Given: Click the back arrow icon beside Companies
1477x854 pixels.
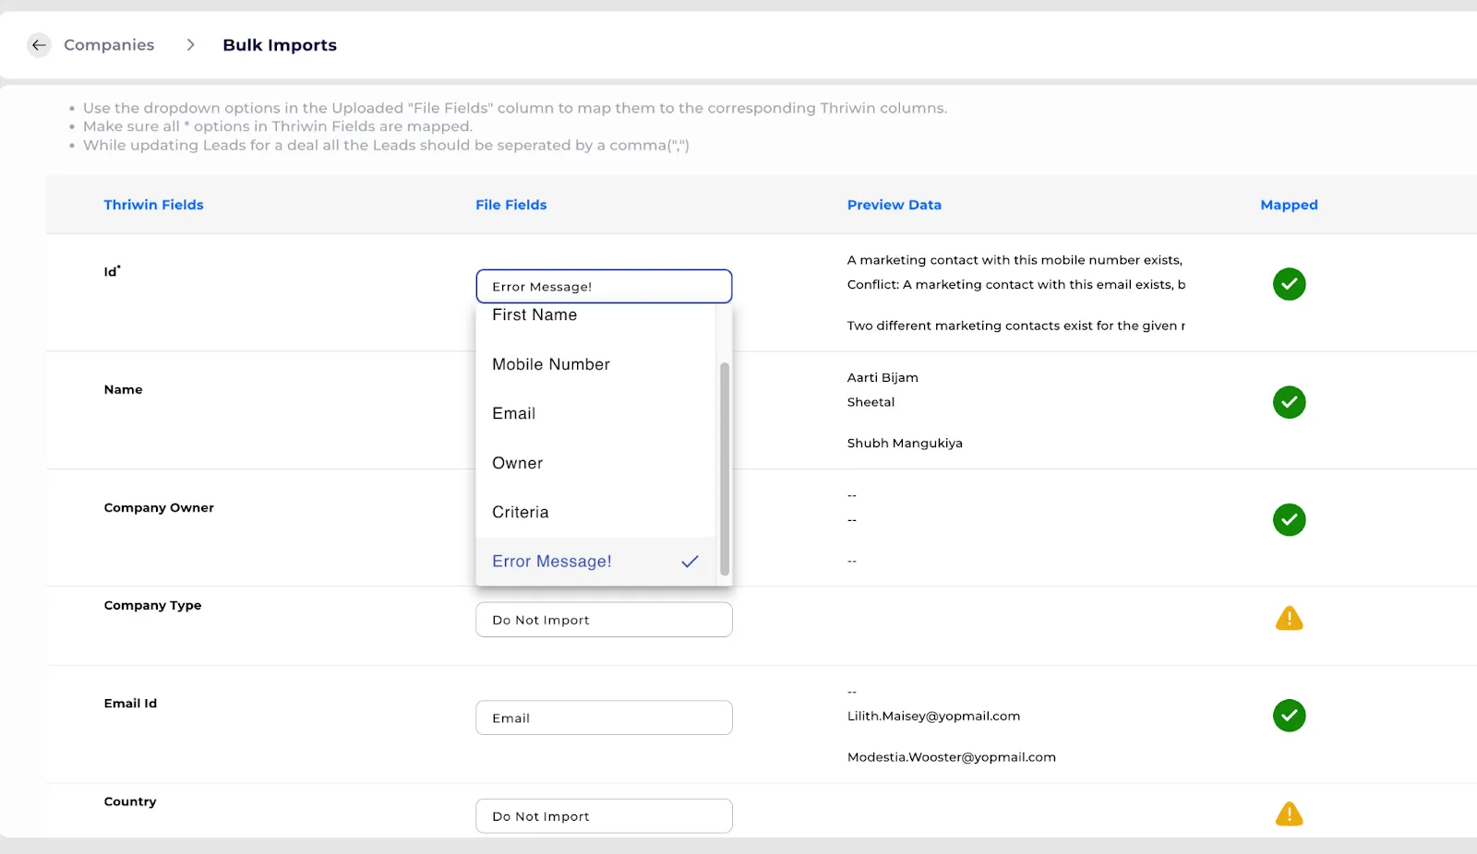Looking at the screenshot, I should (39, 45).
